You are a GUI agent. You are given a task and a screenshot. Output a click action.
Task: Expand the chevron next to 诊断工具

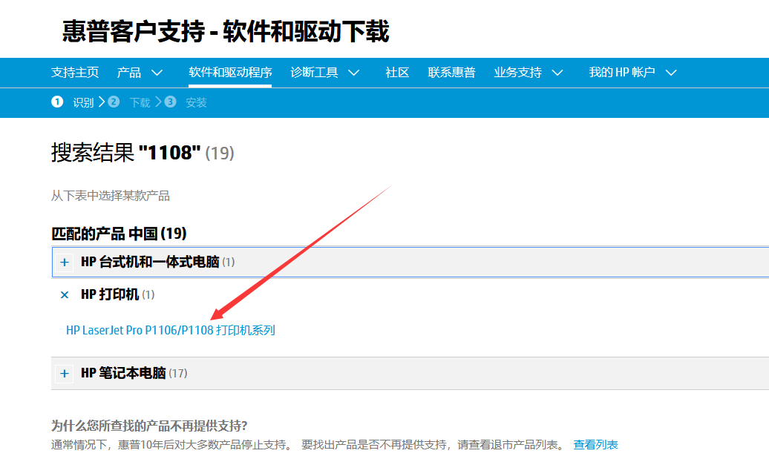(x=353, y=73)
